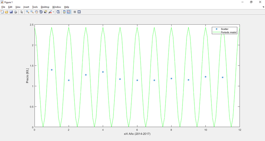Select the Zoom In magnifier tool
The width and height of the screenshot is (265, 141).
[27, 12]
